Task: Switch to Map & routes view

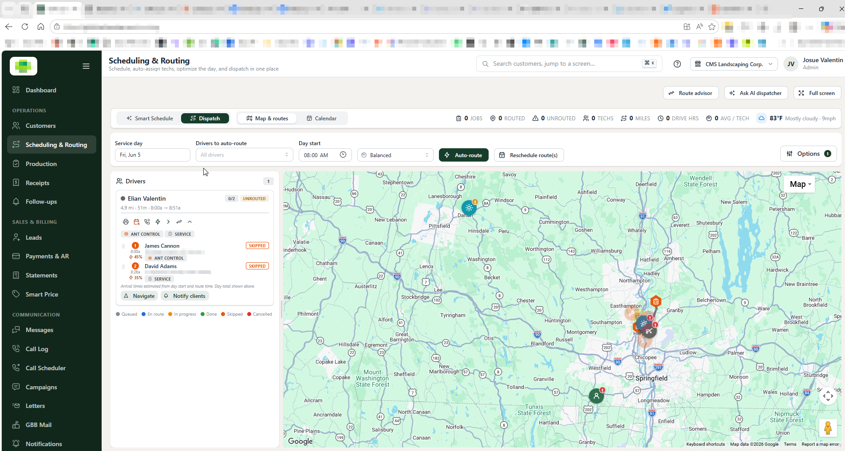Action: tap(267, 119)
